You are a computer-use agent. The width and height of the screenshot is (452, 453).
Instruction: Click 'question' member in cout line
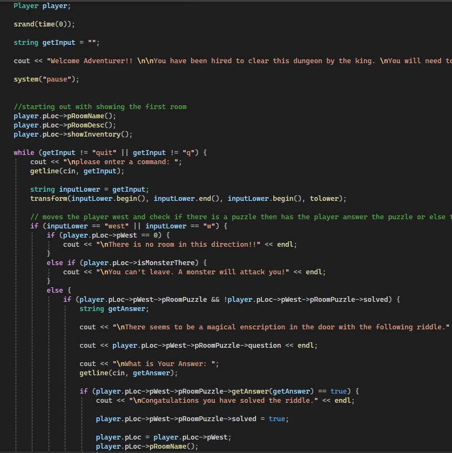click(265, 346)
